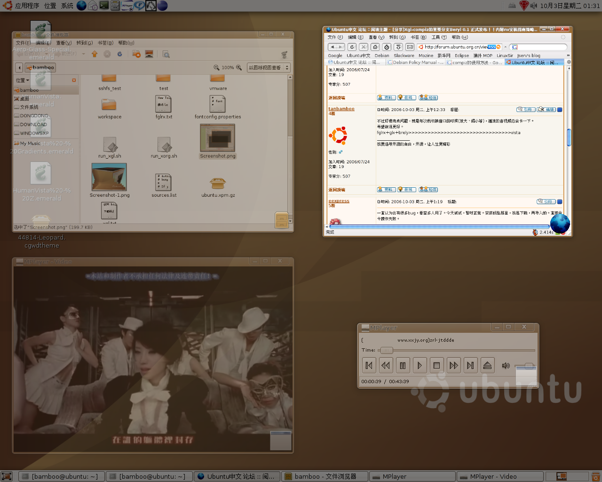
Task: Click play button in MPlayer
Action: click(x=420, y=365)
